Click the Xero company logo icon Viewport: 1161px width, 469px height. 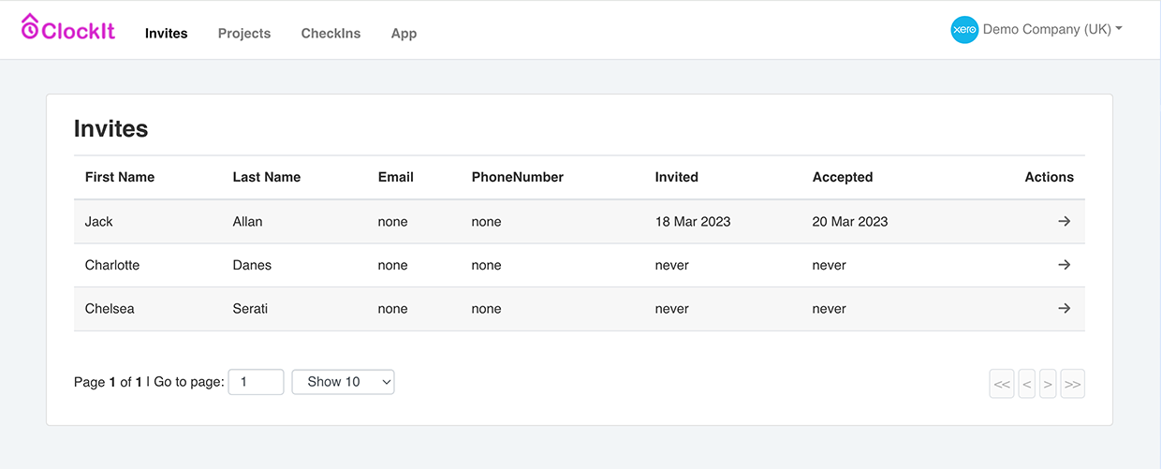964,30
